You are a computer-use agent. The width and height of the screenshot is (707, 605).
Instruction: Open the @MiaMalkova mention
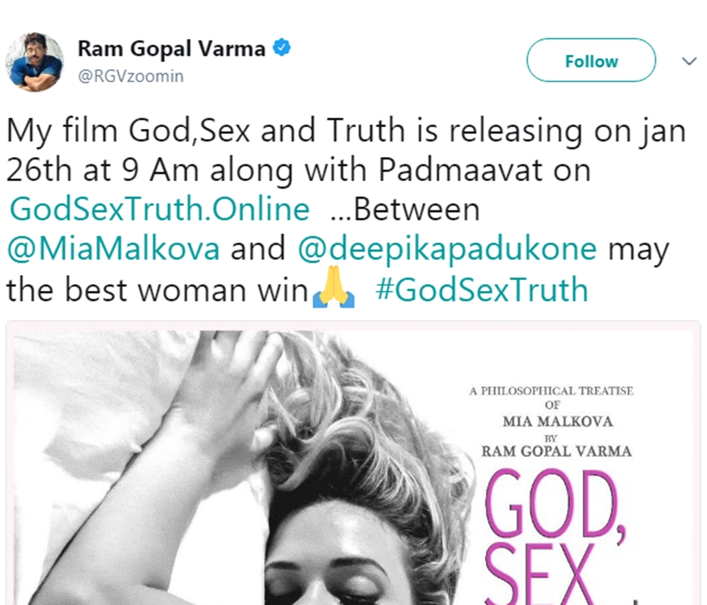[x=114, y=248]
